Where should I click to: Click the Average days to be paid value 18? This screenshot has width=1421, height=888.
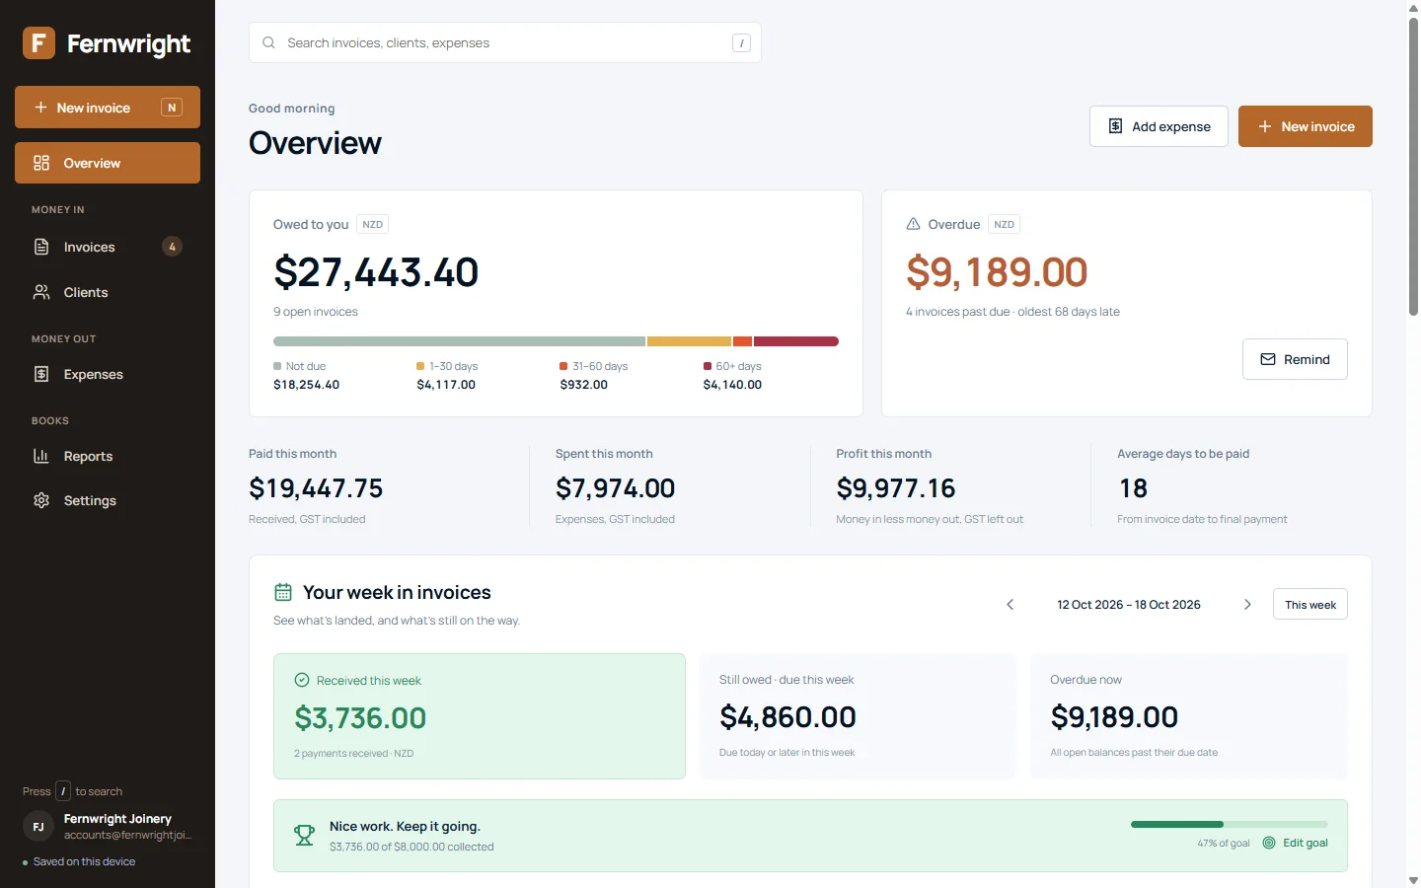1133,488
